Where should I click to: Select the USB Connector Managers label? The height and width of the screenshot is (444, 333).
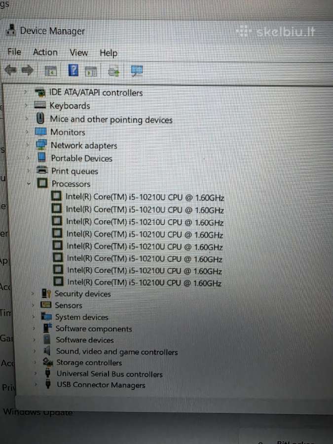[101, 385]
